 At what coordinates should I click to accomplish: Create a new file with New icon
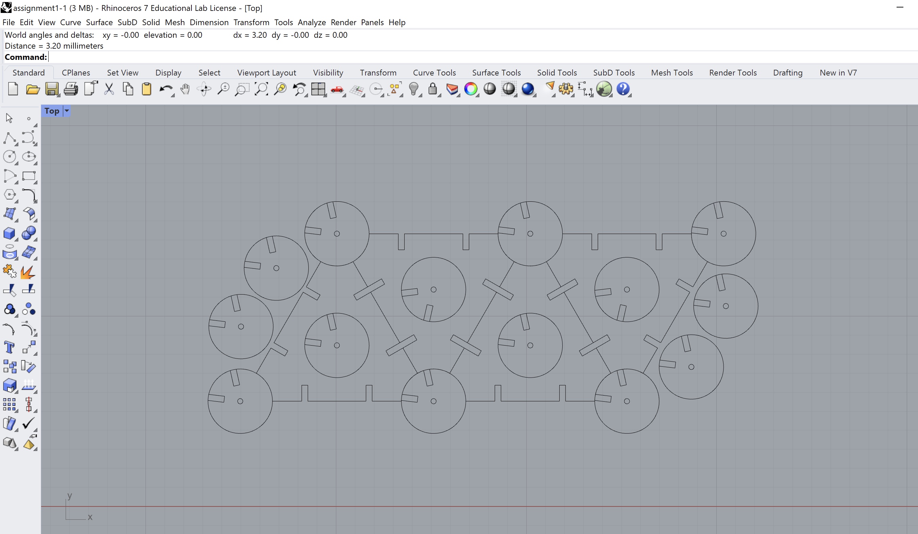13,89
